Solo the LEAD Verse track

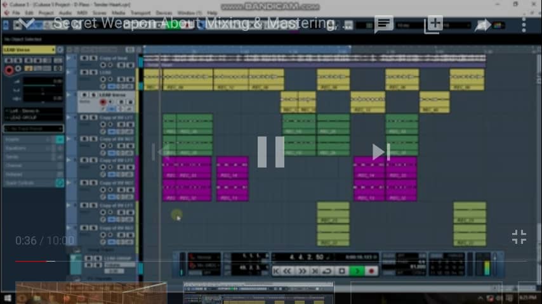pyautogui.click(x=93, y=94)
